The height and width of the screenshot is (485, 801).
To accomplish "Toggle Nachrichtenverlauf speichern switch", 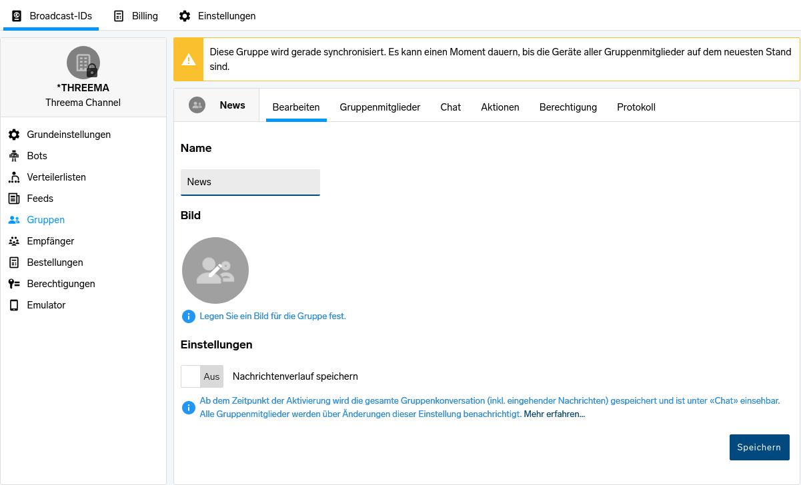I will (202, 376).
